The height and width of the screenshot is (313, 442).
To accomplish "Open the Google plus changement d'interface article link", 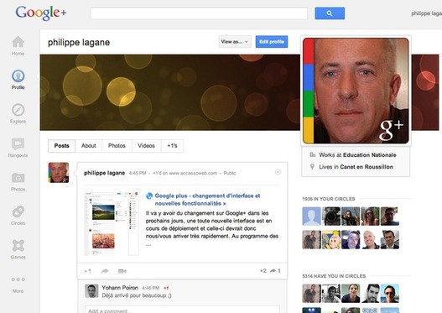I will [207, 200].
